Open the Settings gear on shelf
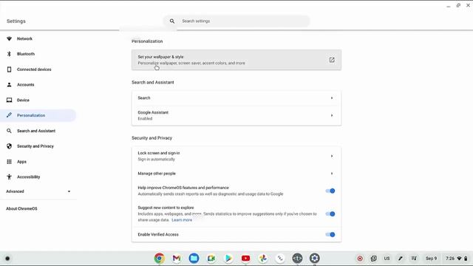This screenshot has height=266, width=473. pos(314,258)
